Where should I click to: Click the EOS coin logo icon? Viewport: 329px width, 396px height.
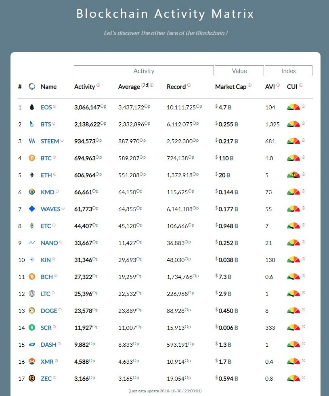(x=32, y=107)
